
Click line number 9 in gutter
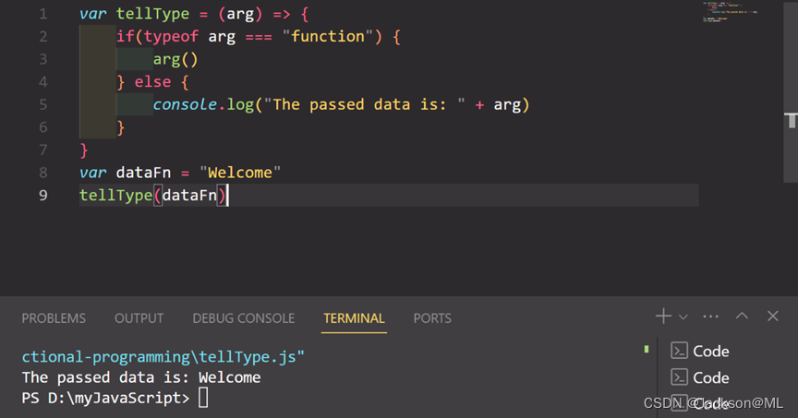coord(42,195)
